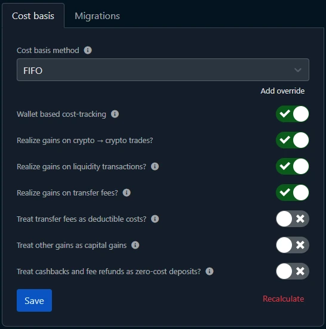The image size is (326, 329).
Task: Click info icon for liquidity transactions gains
Action: click(x=155, y=166)
